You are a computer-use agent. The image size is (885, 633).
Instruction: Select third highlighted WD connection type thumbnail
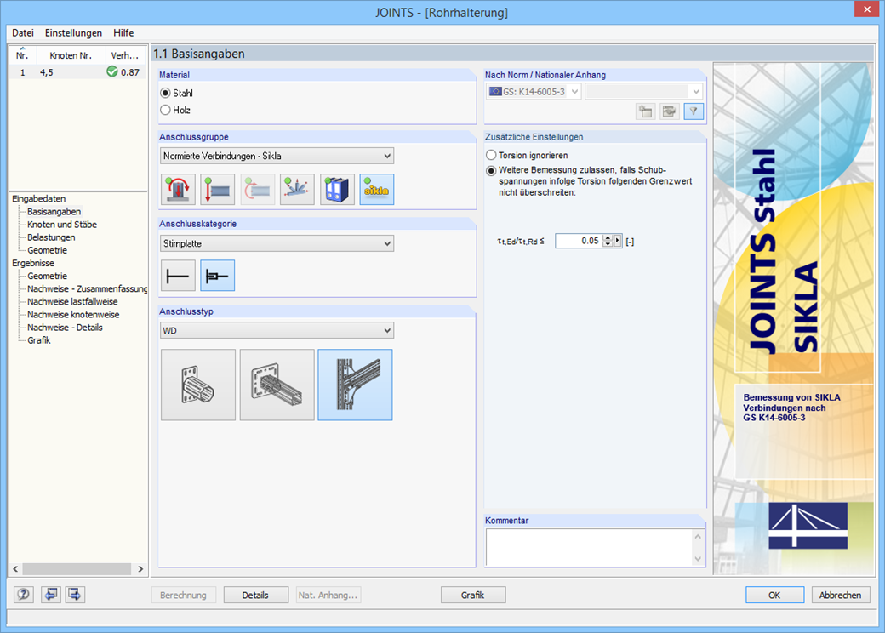tap(355, 385)
